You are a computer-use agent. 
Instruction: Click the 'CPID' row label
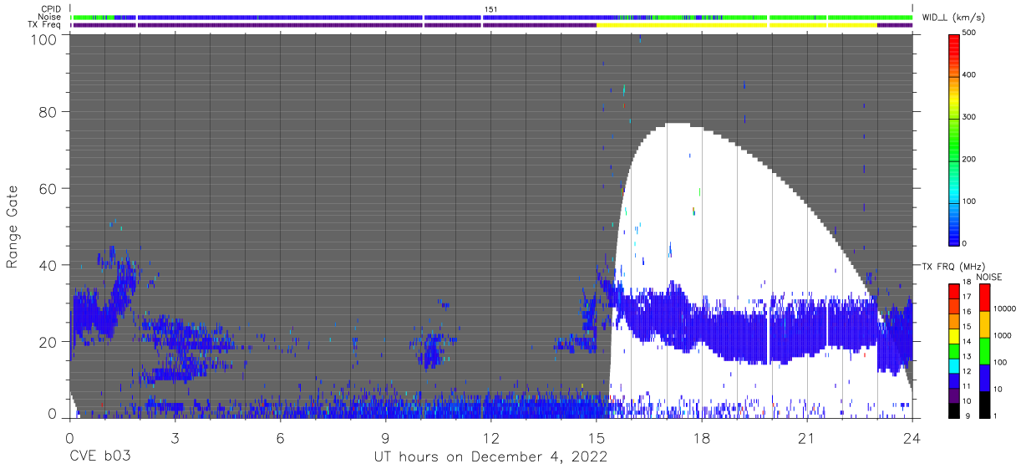pos(52,9)
